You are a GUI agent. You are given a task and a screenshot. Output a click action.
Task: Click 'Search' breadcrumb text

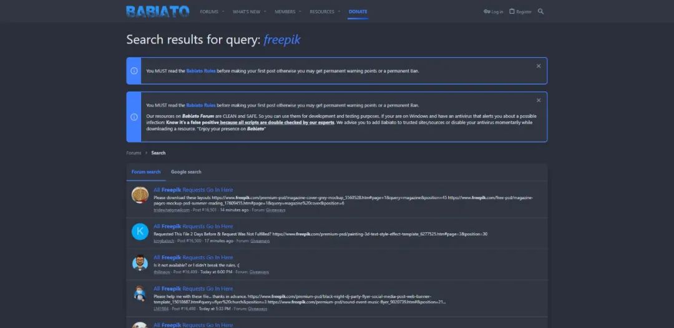[x=158, y=153]
